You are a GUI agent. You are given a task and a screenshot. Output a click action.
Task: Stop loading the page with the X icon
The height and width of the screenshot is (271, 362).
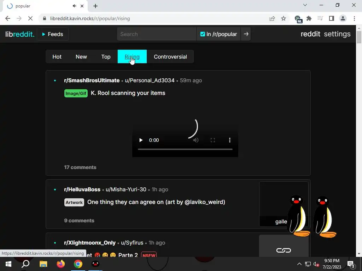[x=30, y=18]
